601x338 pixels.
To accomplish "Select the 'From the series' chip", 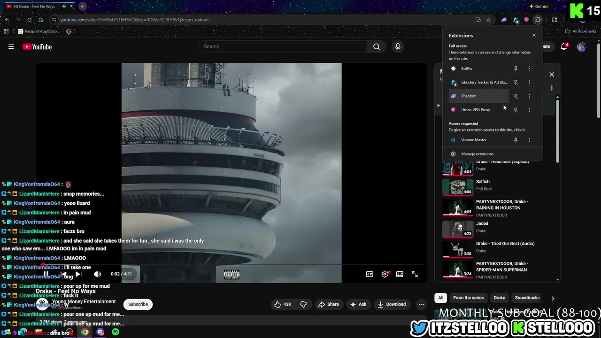I will point(468,298).
